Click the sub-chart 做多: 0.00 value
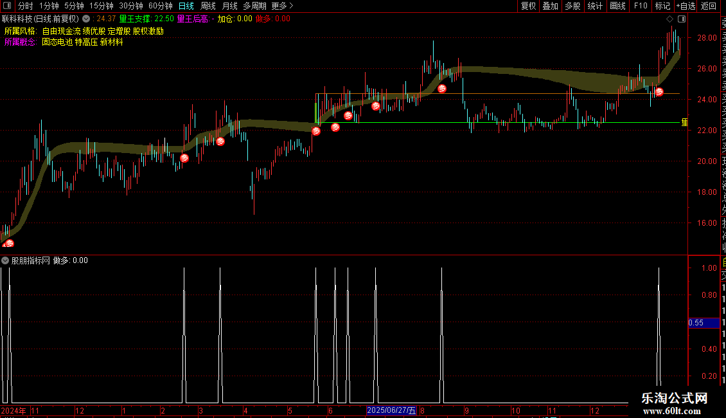Image resolution: width=726 pixels, height=418 pixels. [71, 260]
